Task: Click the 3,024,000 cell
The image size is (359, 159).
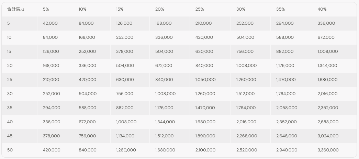Action: pyautogui.click(x=328, y=136)
